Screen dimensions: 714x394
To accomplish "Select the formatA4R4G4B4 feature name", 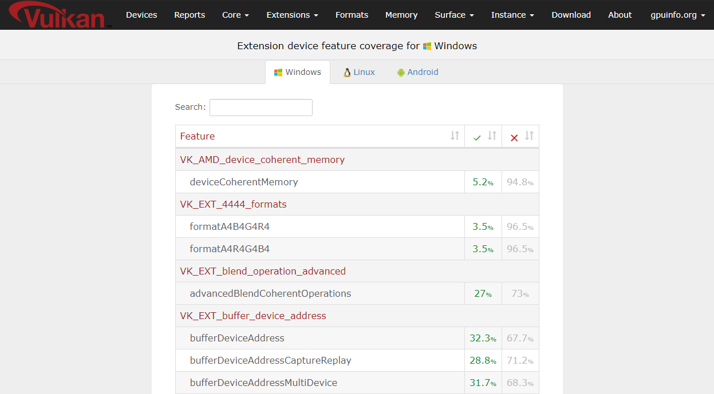I will point(230,249).
